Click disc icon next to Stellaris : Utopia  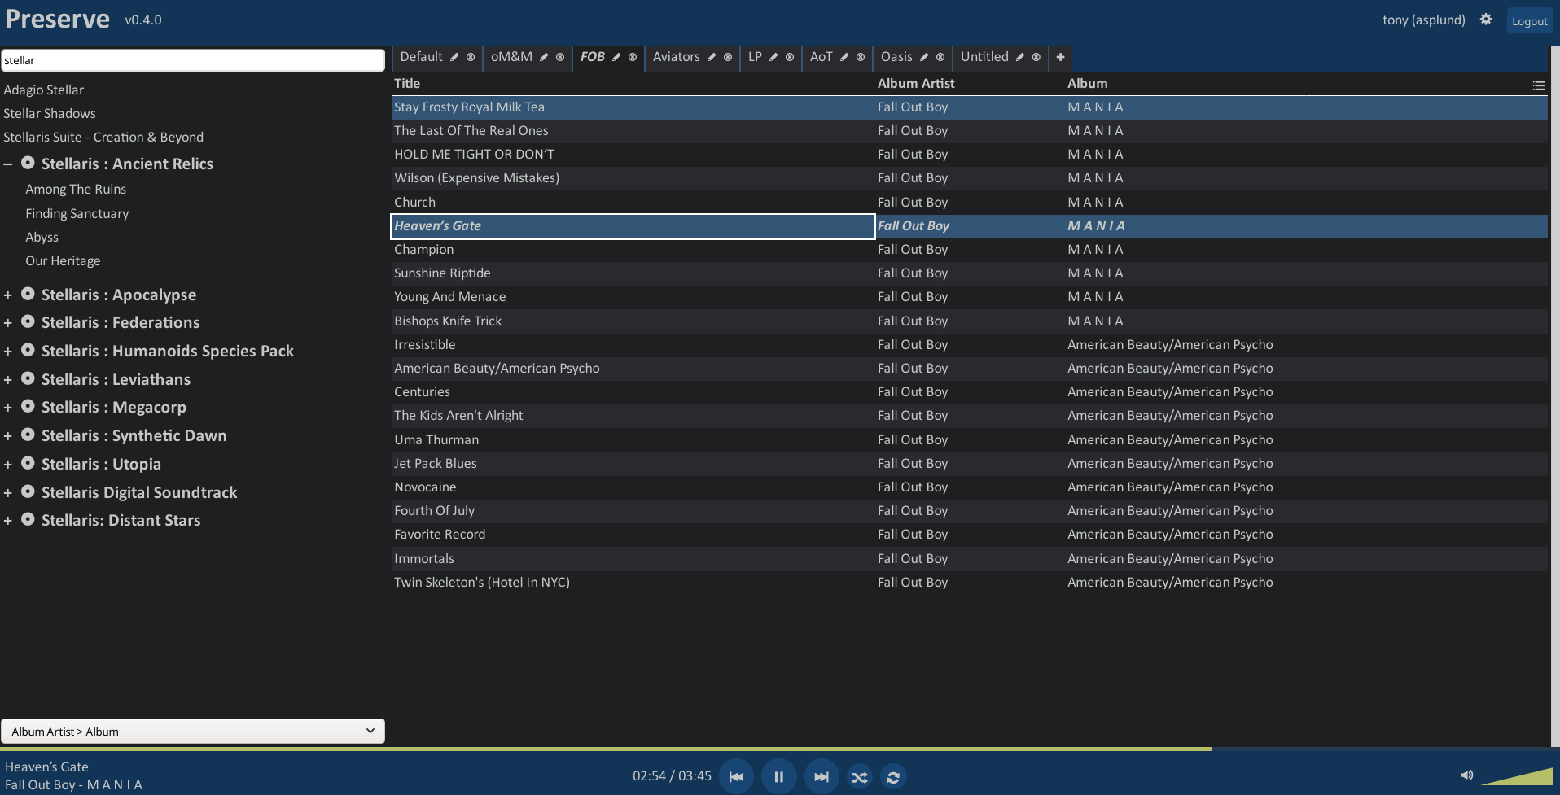[28, 463]
